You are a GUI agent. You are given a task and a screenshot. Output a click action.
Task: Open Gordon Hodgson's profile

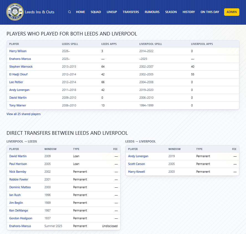click(x=21, y=218)
